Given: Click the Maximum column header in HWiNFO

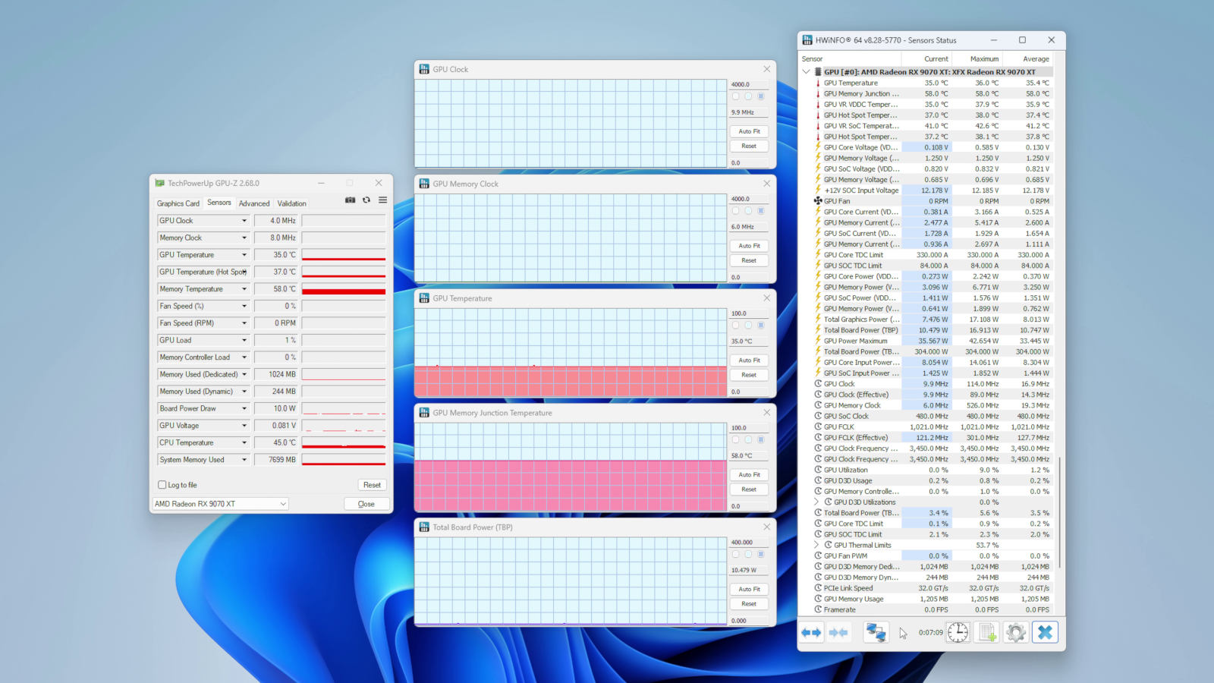Looking at the screenshot, I should [x=977, y=58].
